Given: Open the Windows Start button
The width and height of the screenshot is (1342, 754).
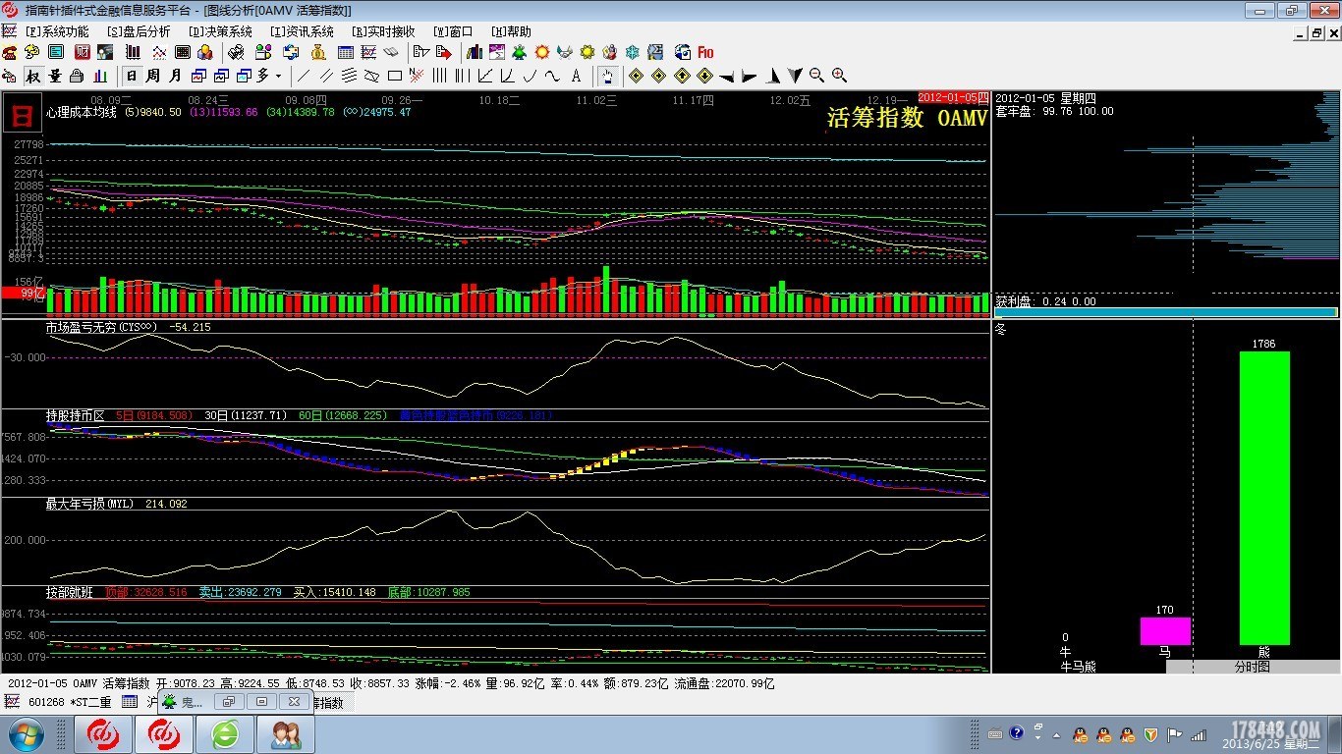Looking at the screenshot, I should [x=26, y=734].
